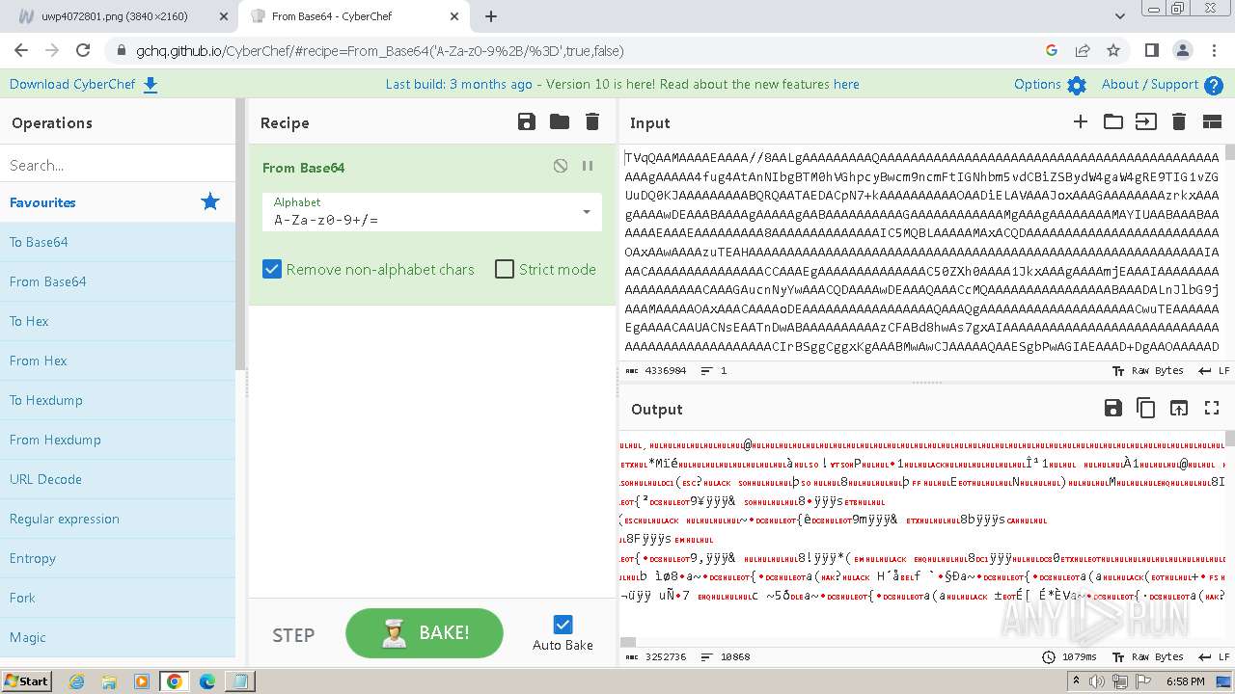Bookmark this page with star
Viewport: 1235px width, 694px height.
click(x=1113, y=51)
